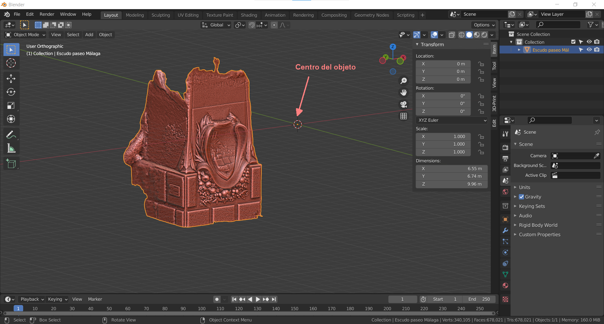604x324 pixels.
Task: Open View Layer properties tab
Action: click(506, 170)
